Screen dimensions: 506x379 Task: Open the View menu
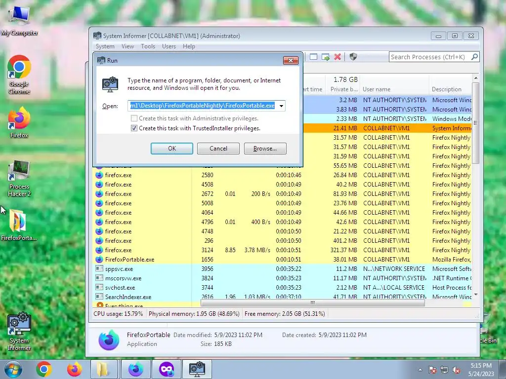tap(127, 46)
